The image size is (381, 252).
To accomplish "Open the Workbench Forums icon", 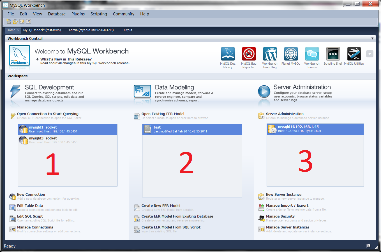I will [312, 54].
